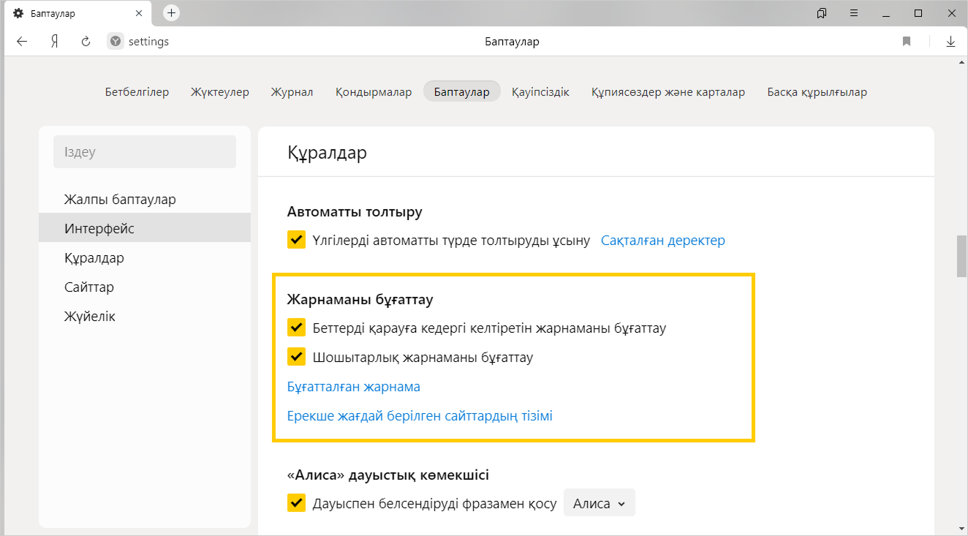The height and width of the screenshot is (536, 968).
Task: Click the 'Іздеу' settings search field
Action: click(145, 152)
